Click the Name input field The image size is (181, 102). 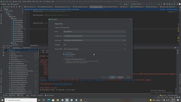[x=94, y=31]
